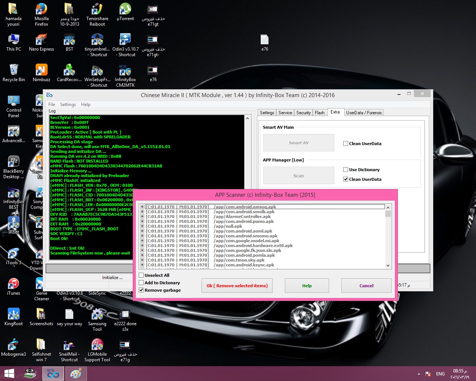Click the app list scrollbar down arrow
The image size is (476, 381).
click(x=388, y=265)
